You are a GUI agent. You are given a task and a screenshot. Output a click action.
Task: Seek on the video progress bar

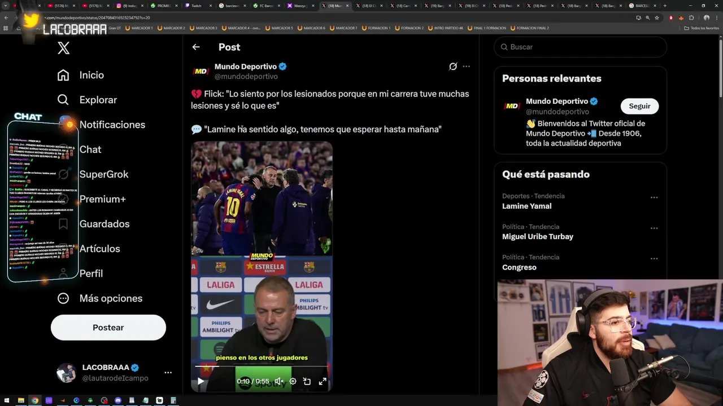click(x=261, y=367)
